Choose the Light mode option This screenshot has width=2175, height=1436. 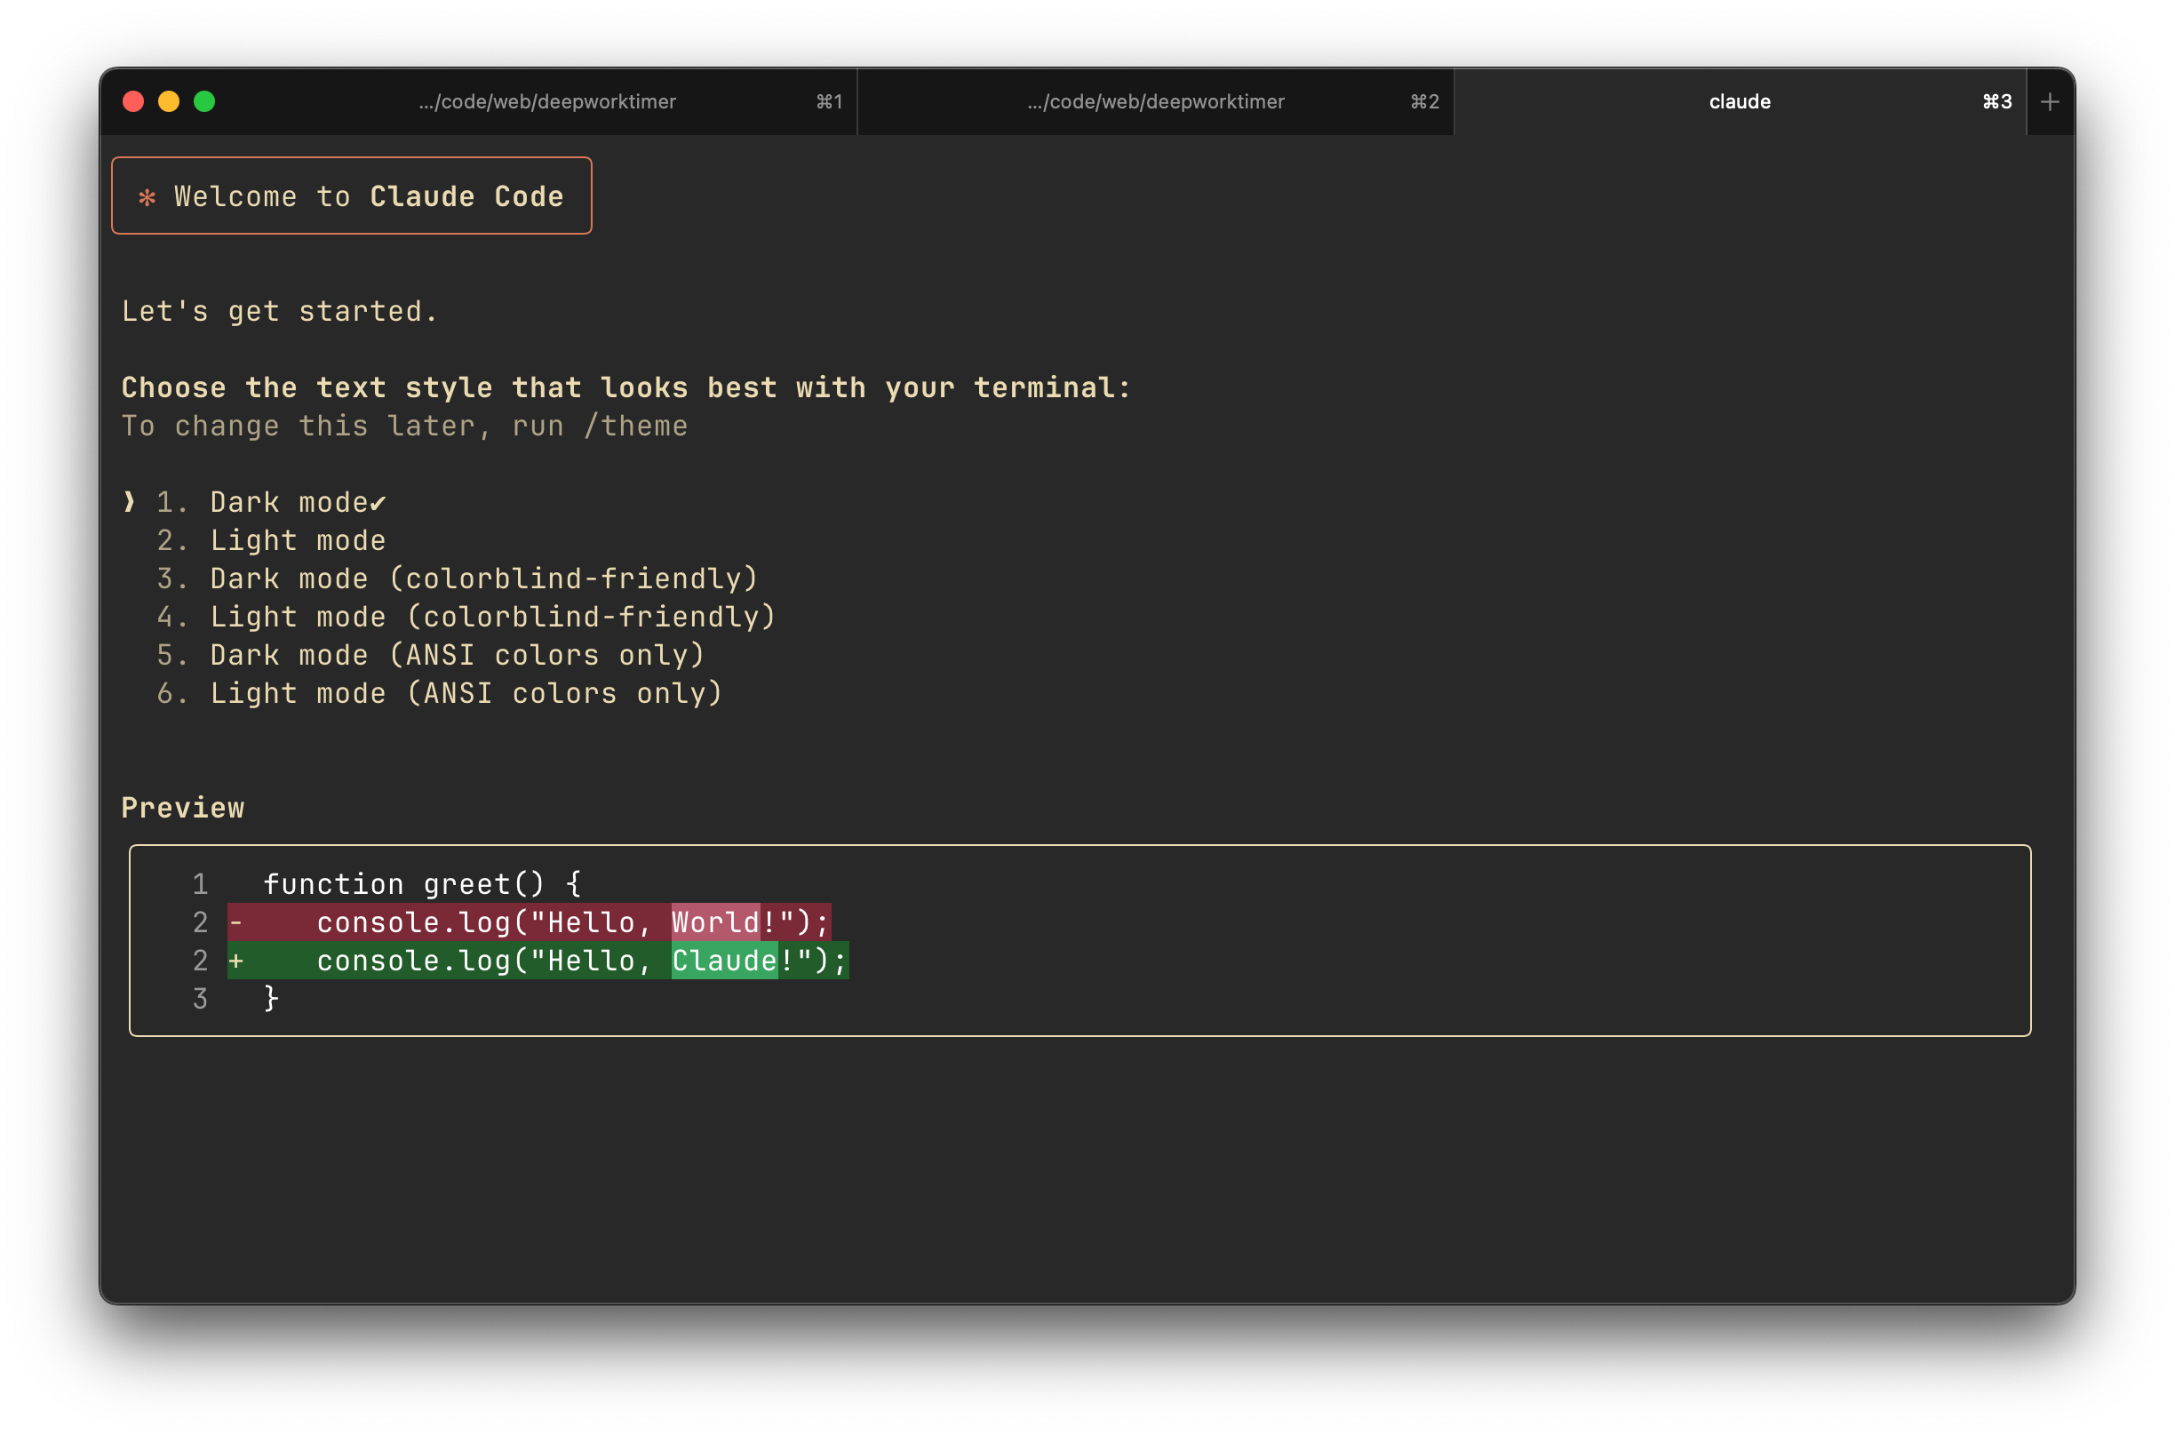pos(298,540)
